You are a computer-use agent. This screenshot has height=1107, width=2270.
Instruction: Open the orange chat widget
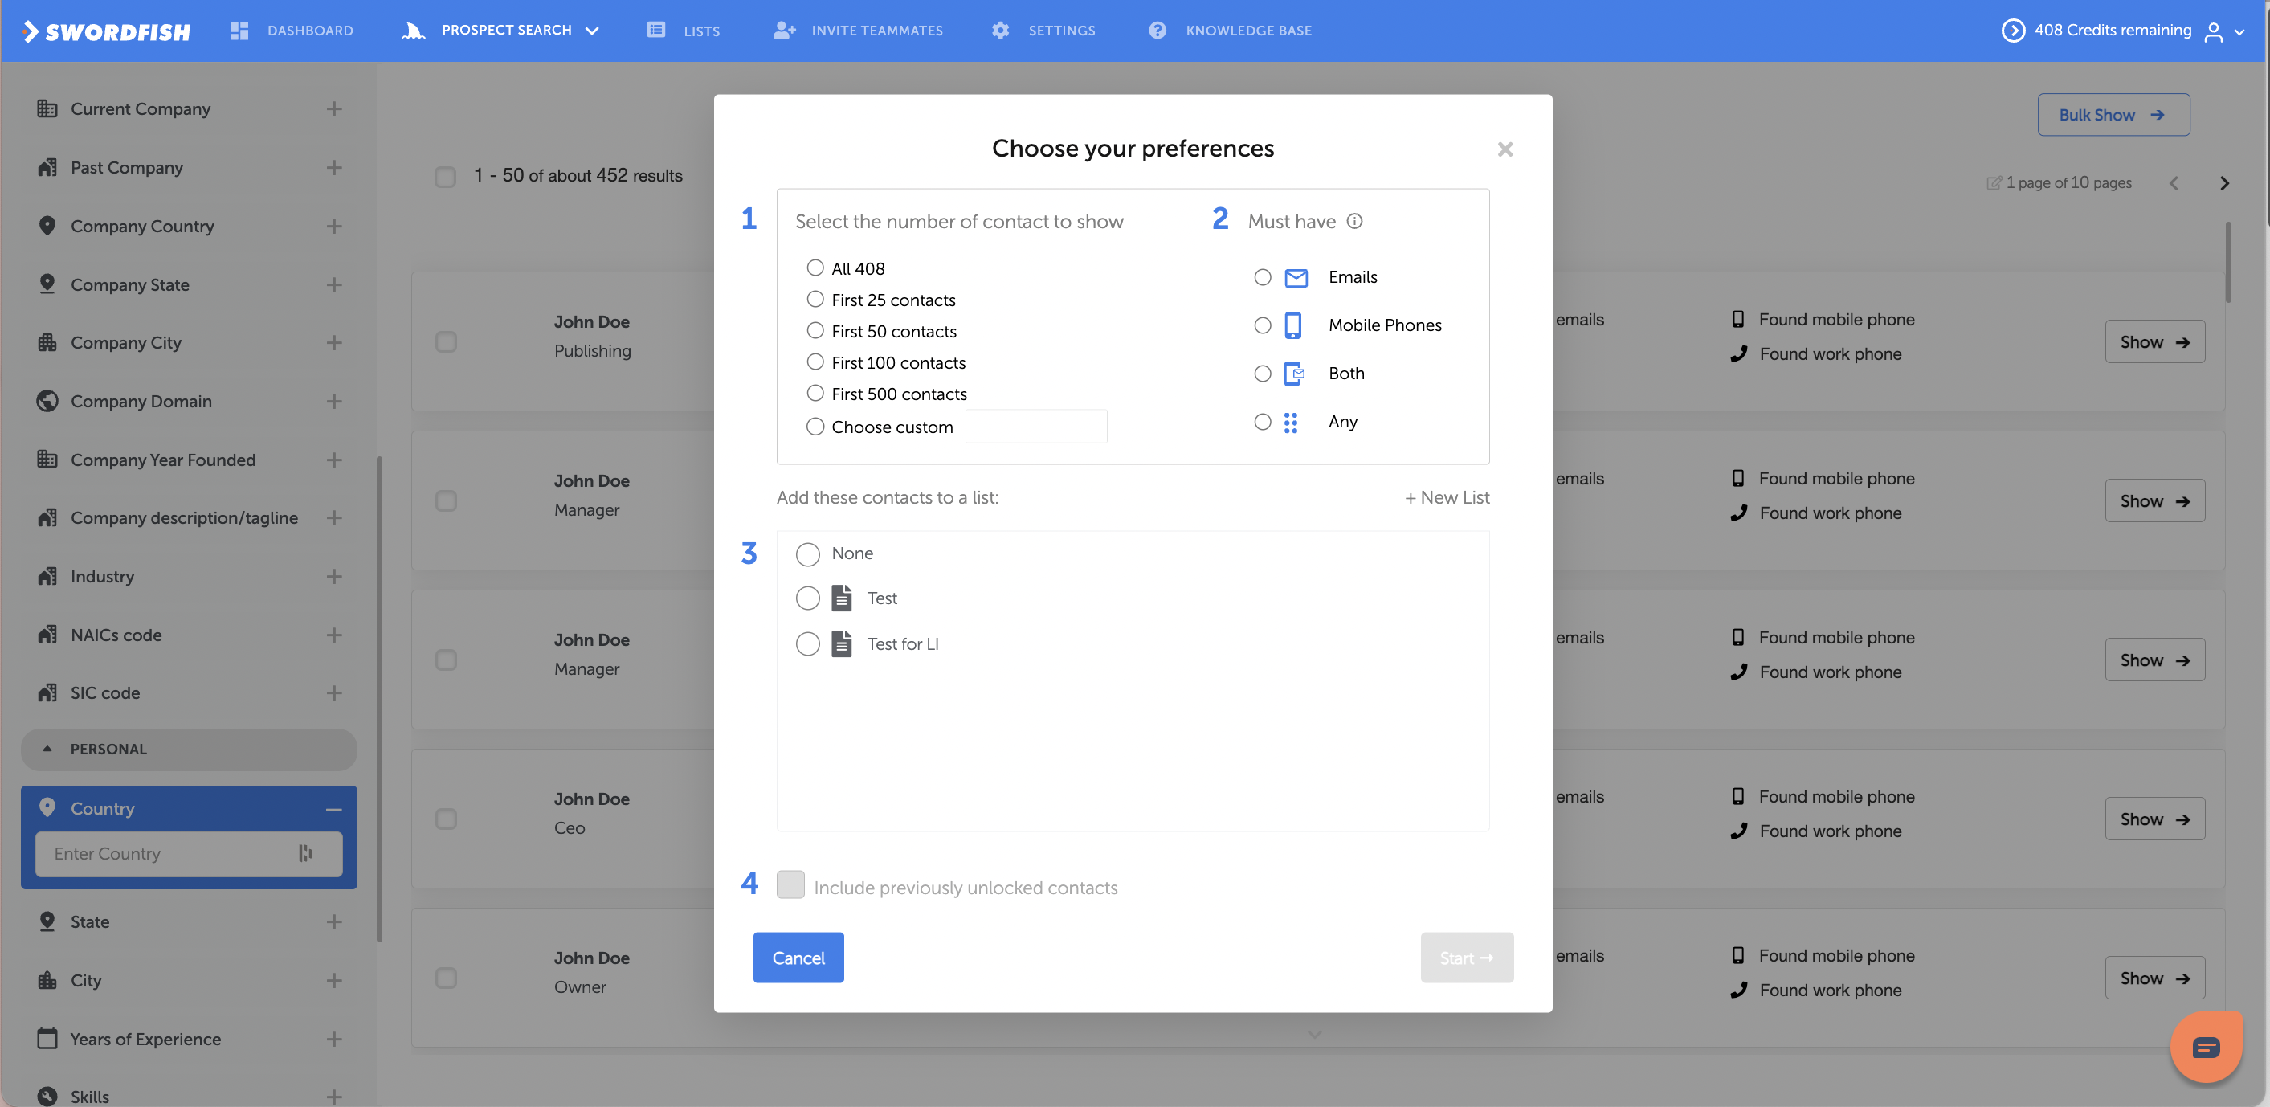click(2206, 1047)
